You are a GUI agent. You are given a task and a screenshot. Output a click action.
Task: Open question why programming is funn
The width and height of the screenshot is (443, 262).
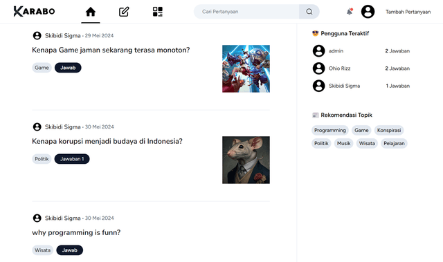76,232
